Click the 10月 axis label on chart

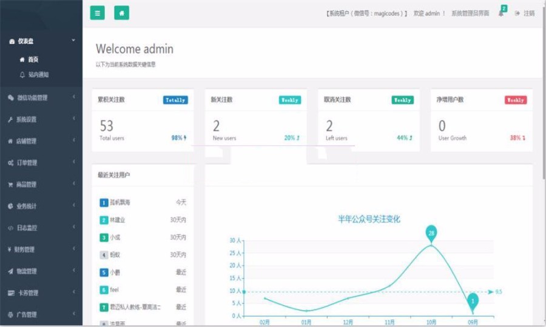pyautogui.click(x=431, y=322)
